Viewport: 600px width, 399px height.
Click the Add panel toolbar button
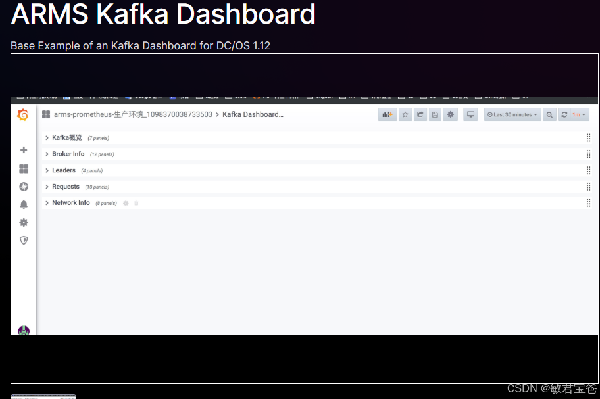pos(387,114)
